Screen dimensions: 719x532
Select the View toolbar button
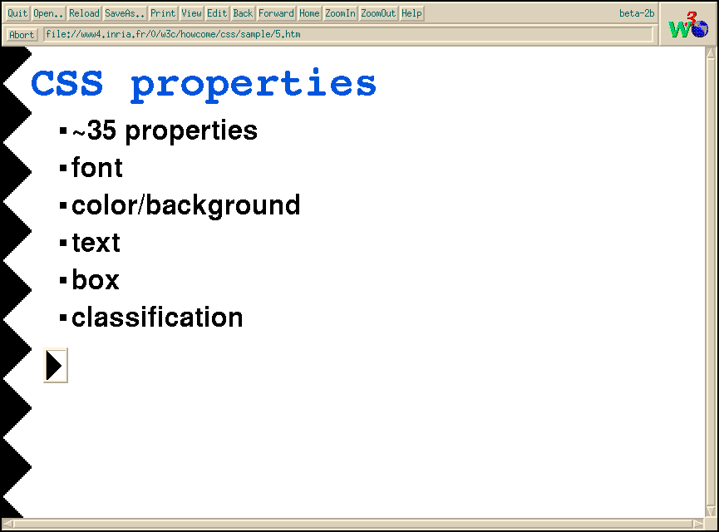pos(191,13)
